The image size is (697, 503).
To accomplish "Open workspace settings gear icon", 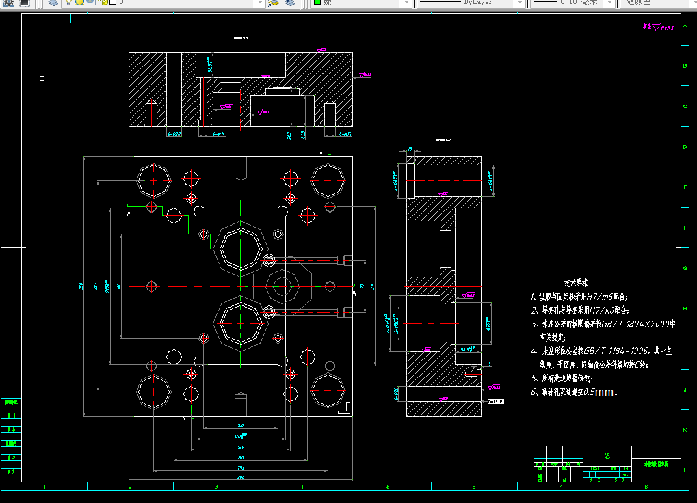I will [8, 2].
